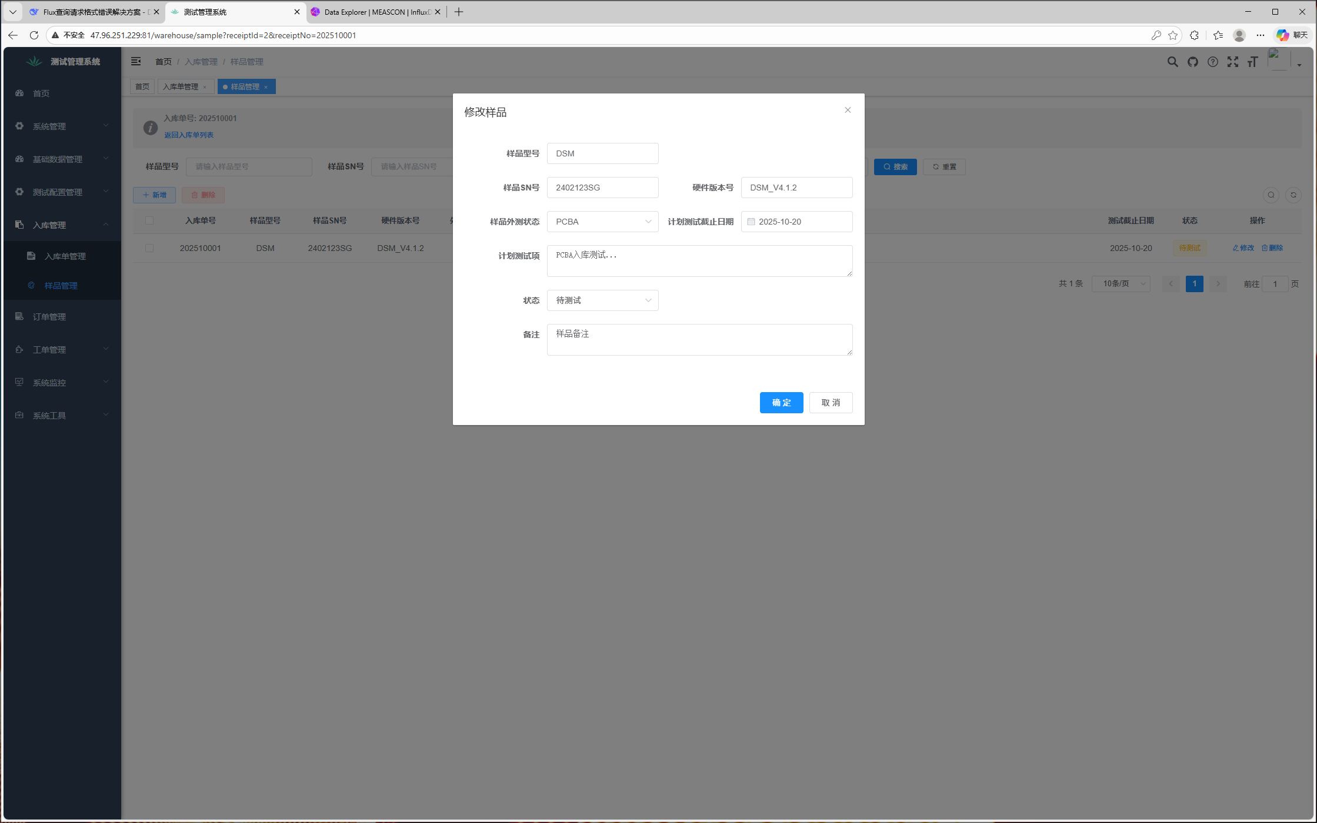Click the 取消 cancel button
This screenshot has height=823, width=1317.
coord(831,403)
